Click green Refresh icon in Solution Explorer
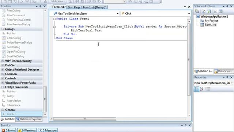234x132 pixels. point(209,11)
